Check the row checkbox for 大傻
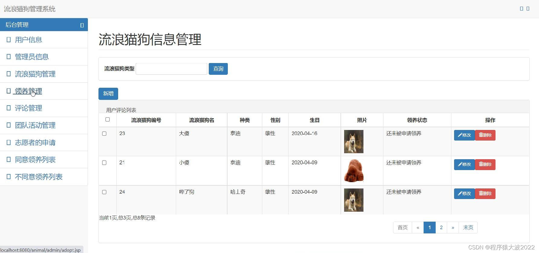539x253 pixels. pyautogui.click(x=104, y=133)
